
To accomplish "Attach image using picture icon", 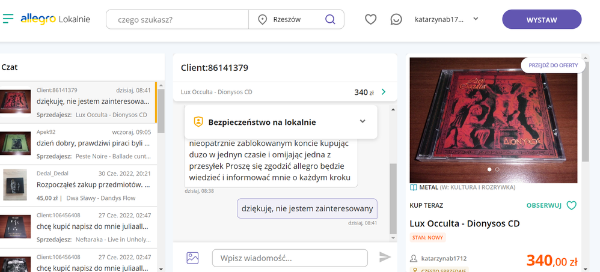I will pyautogui.click(x=192, y=258).
